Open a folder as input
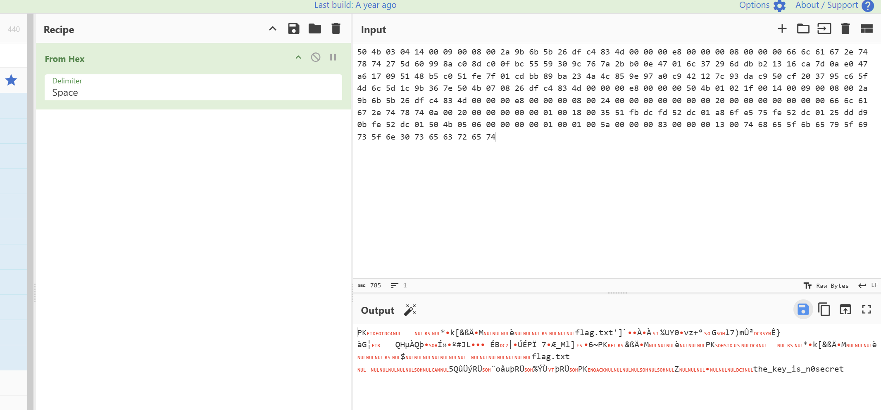 803,29
